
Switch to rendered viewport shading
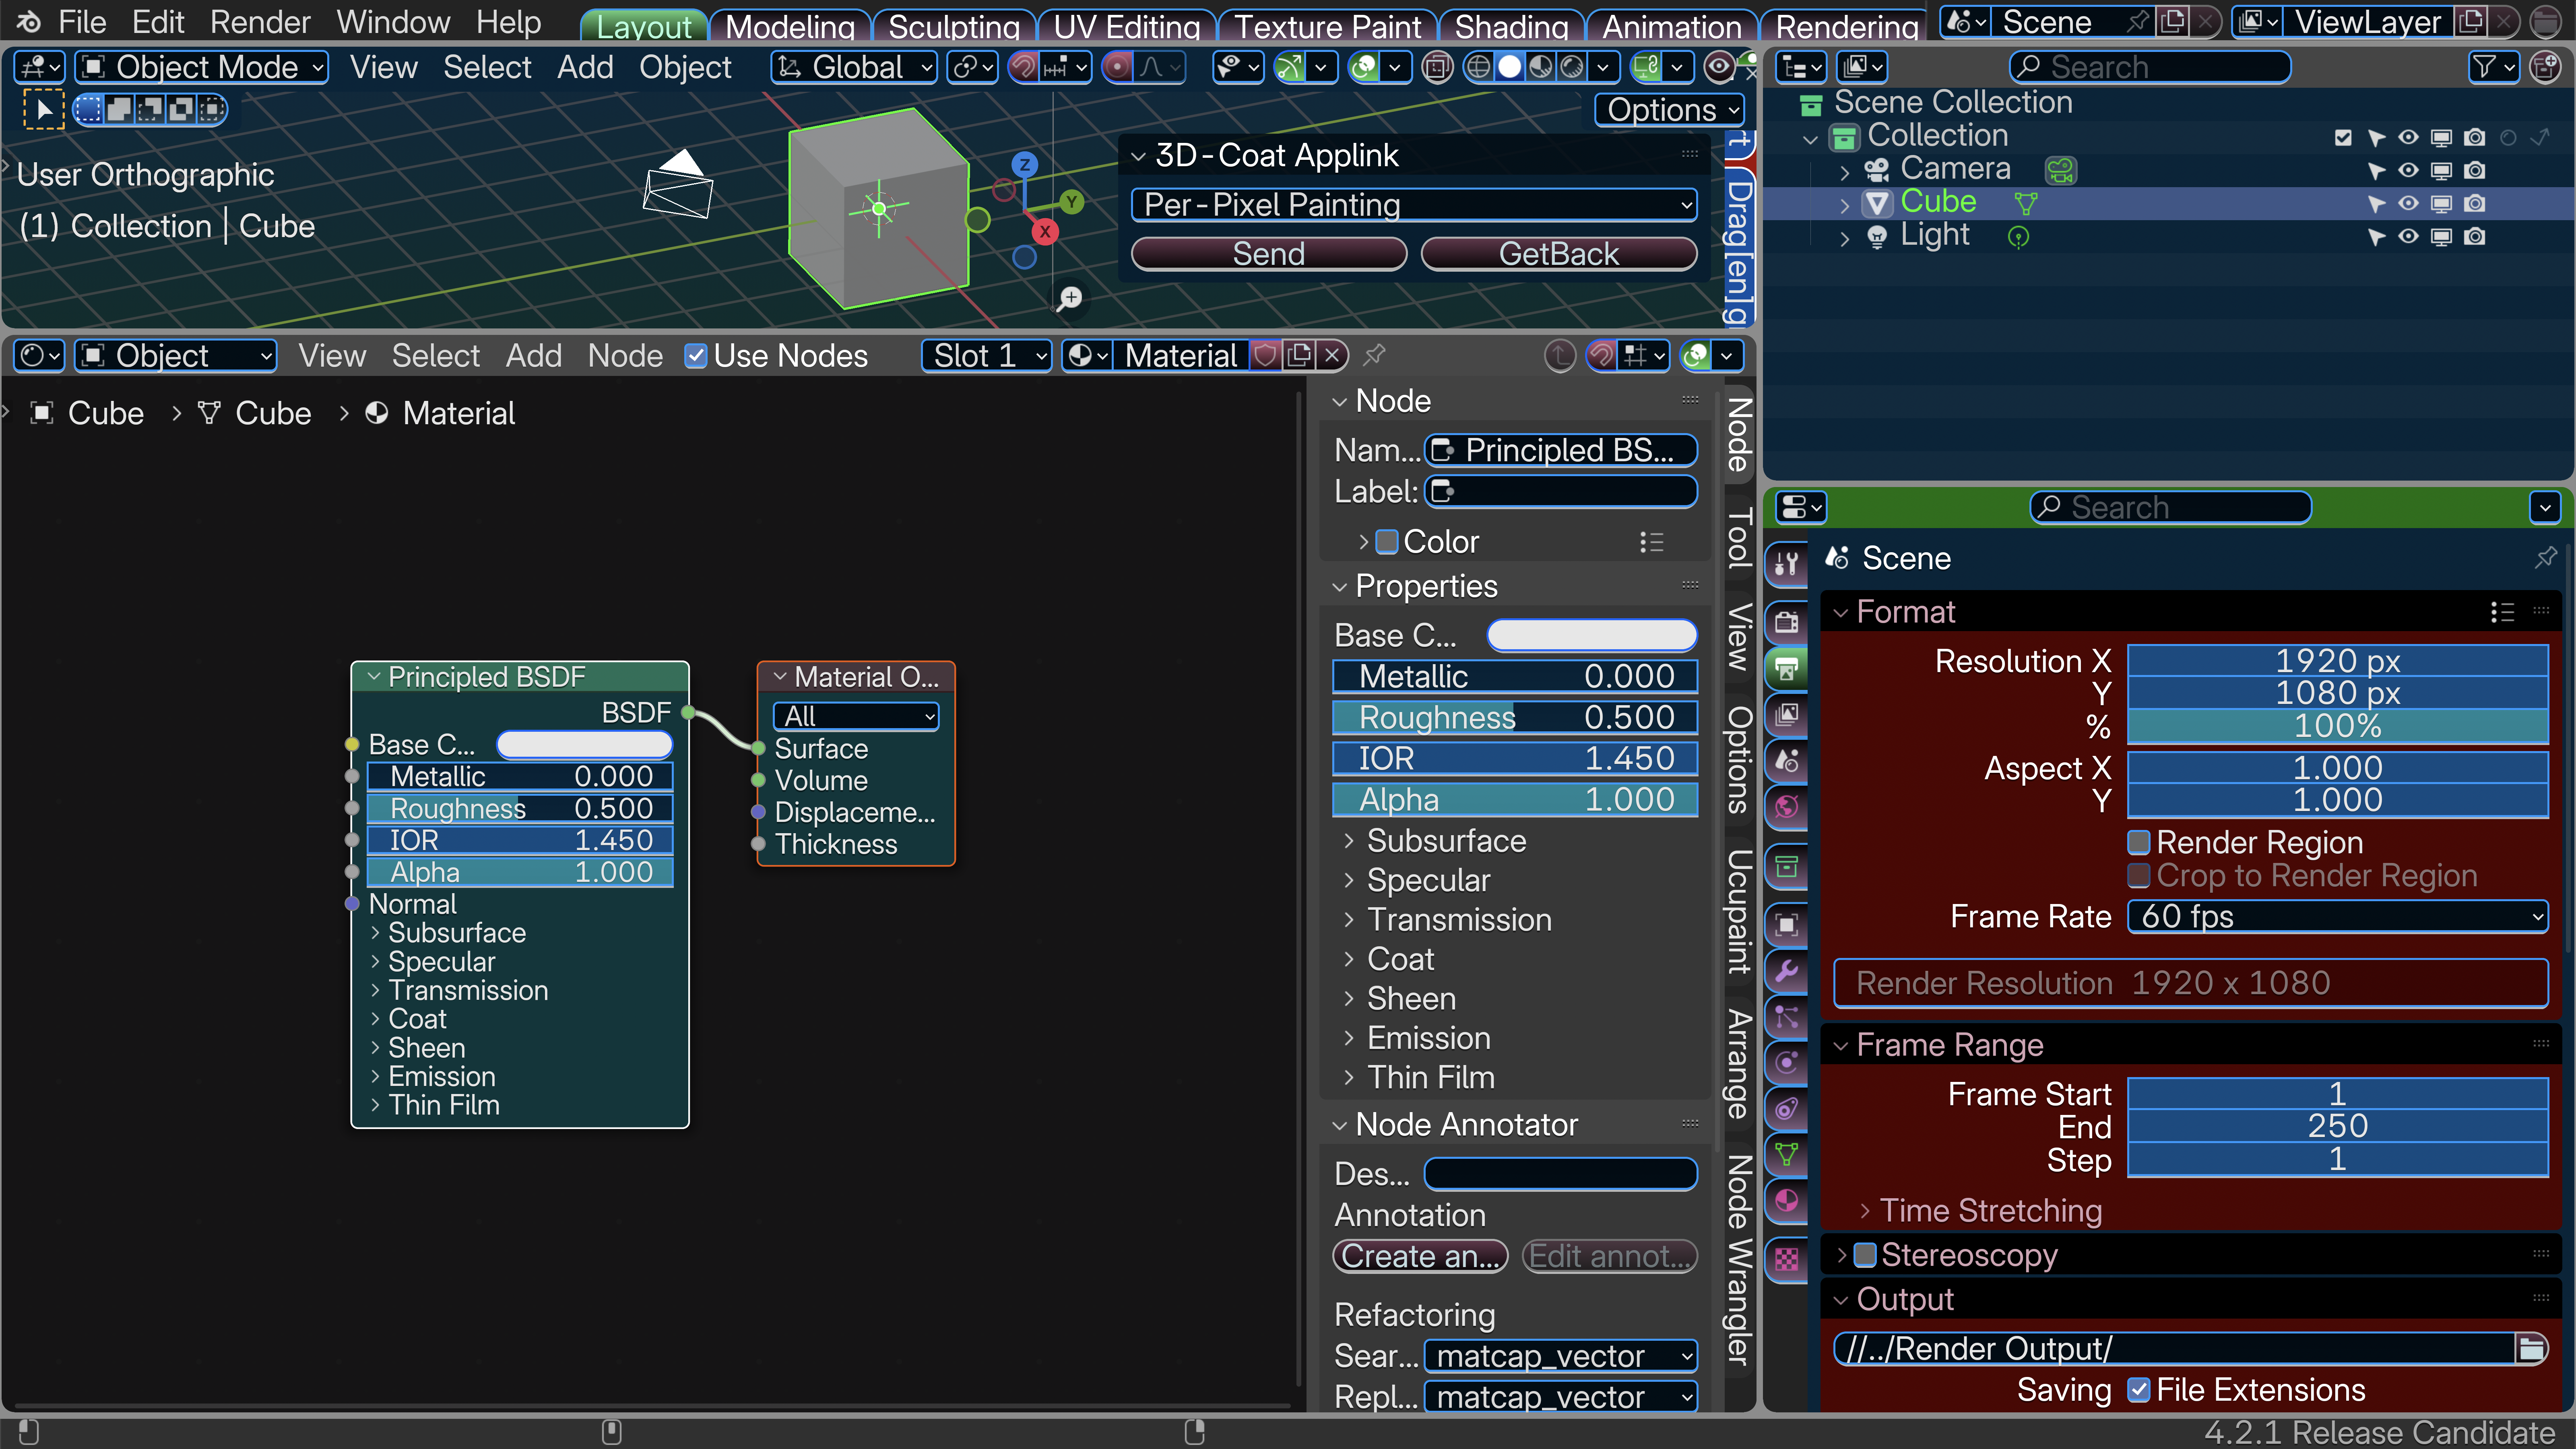coord(1573,68)
